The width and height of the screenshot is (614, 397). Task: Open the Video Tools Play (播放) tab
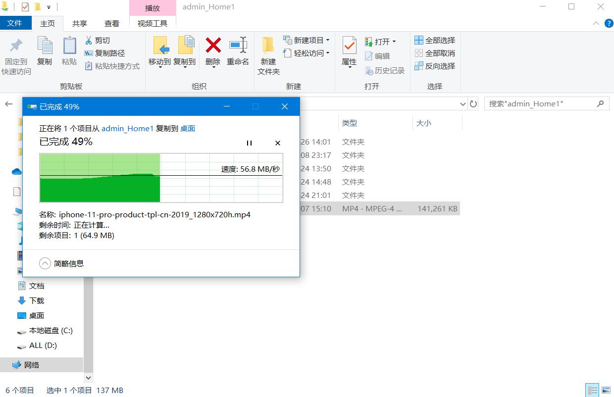click(152, 8)
